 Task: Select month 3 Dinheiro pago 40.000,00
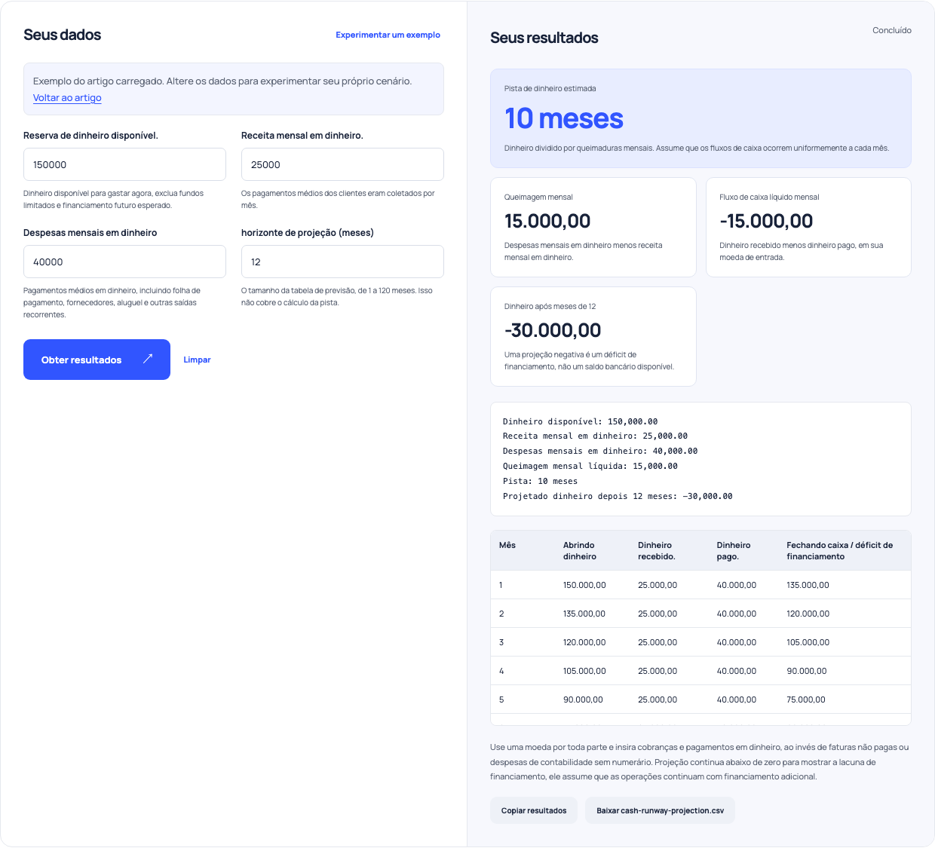tap(736, 642)
